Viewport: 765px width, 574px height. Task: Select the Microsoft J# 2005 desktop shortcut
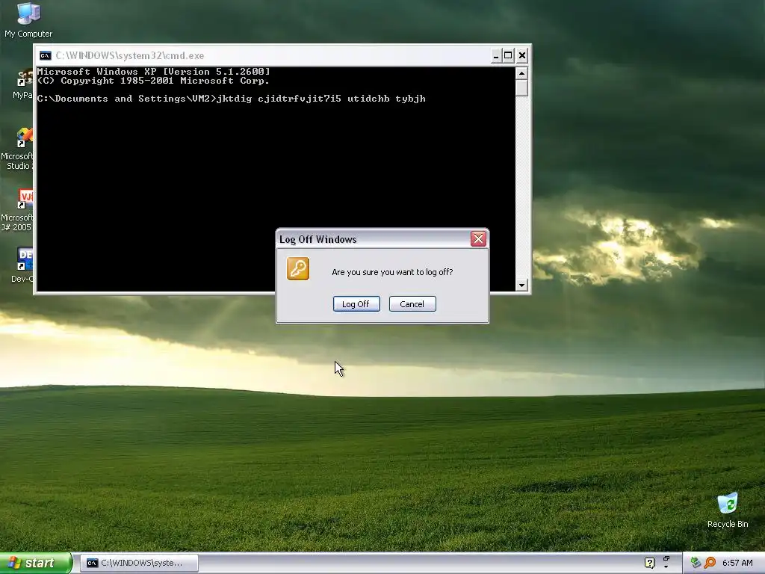coord(18,210)
